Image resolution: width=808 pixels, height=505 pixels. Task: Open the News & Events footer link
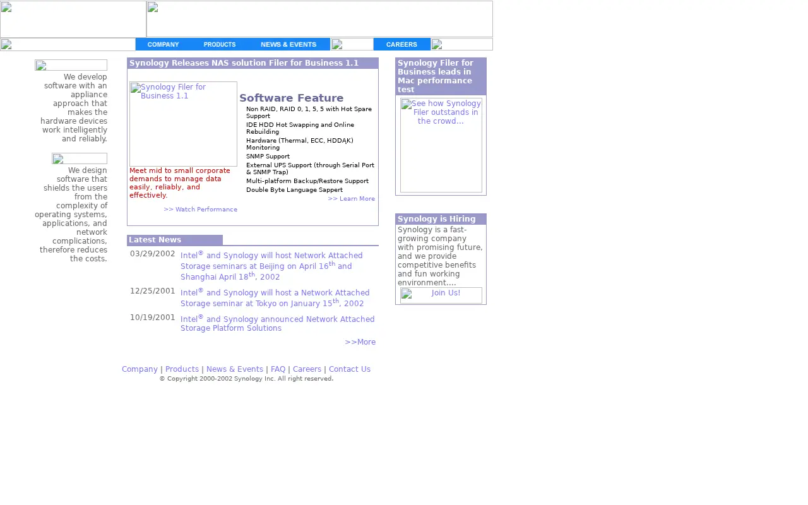coord(235,369)
